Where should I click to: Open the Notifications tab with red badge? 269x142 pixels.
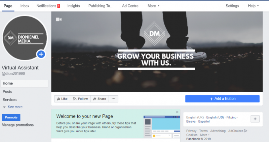(48, 6)
